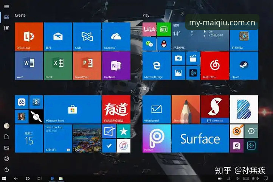Open the Youdao dictionary tile

click(116, 109)
